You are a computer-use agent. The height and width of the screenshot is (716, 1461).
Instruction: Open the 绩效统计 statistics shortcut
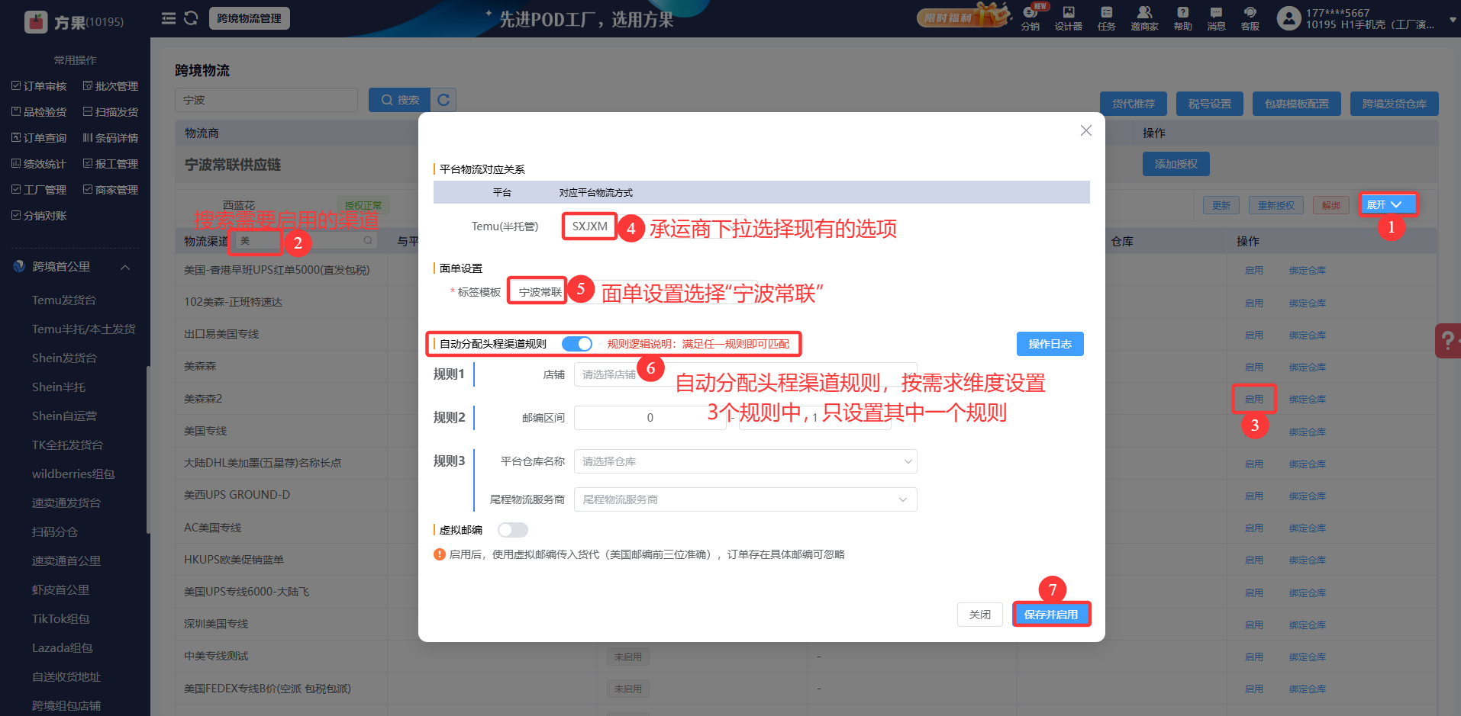point(39,164)
